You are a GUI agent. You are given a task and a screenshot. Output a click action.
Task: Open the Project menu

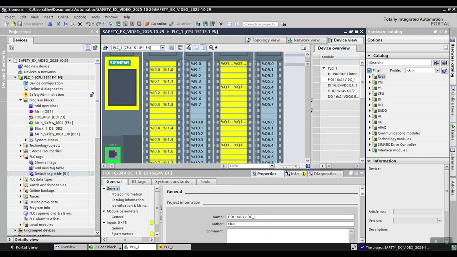9,17
